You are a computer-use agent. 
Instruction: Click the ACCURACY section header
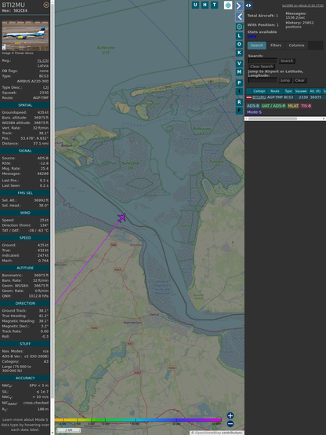tap(25, 378)
